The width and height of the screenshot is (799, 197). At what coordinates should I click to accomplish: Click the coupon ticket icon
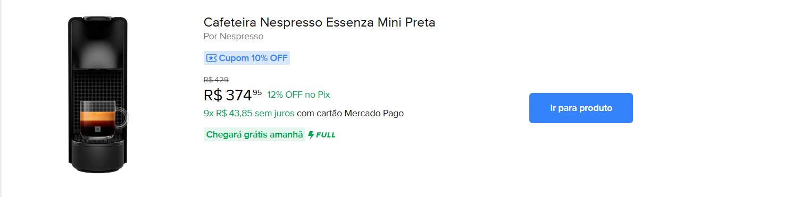click(x=211, y=58)
